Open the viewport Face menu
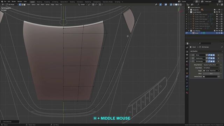Image resolution: width=224 pixels, height=126 pixels. pos(57,5)
